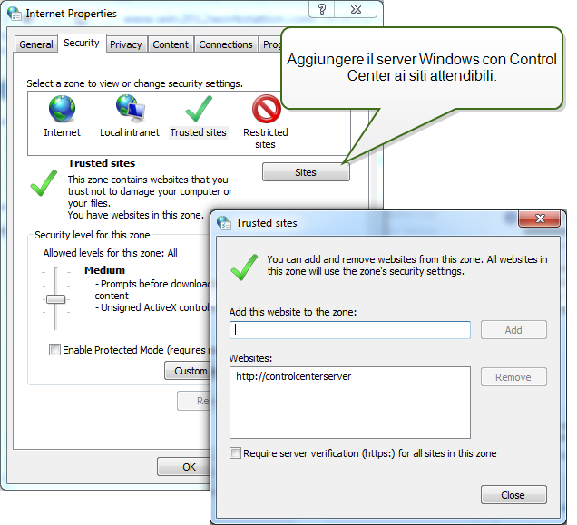The image size is (577, 525).
Task: Open the Content tab
Action: (x=171, y=44)
